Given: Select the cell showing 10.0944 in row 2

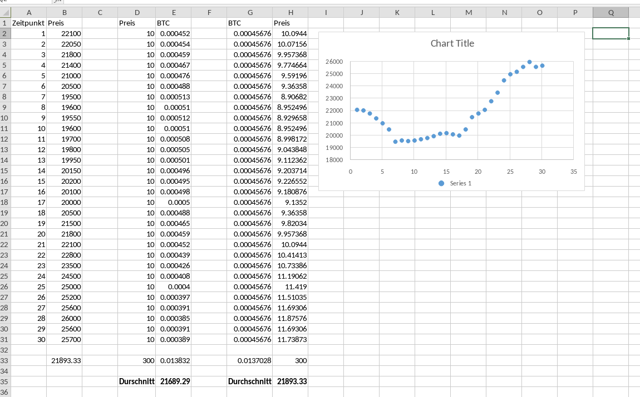Looking at the screenshot, I should tap(290, 33).
